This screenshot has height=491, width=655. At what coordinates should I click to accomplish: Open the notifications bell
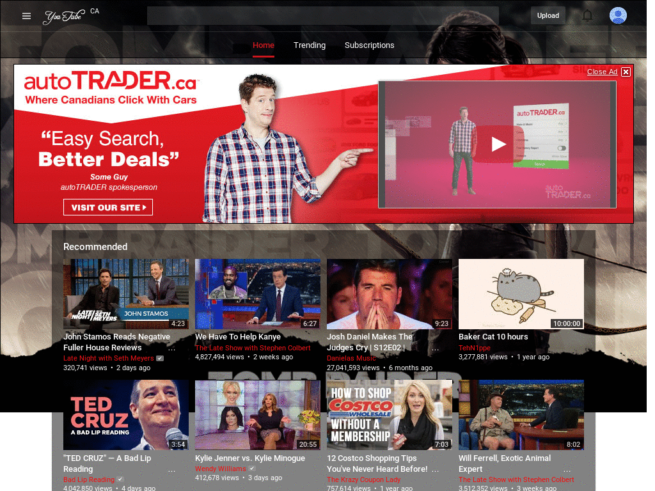587,16
